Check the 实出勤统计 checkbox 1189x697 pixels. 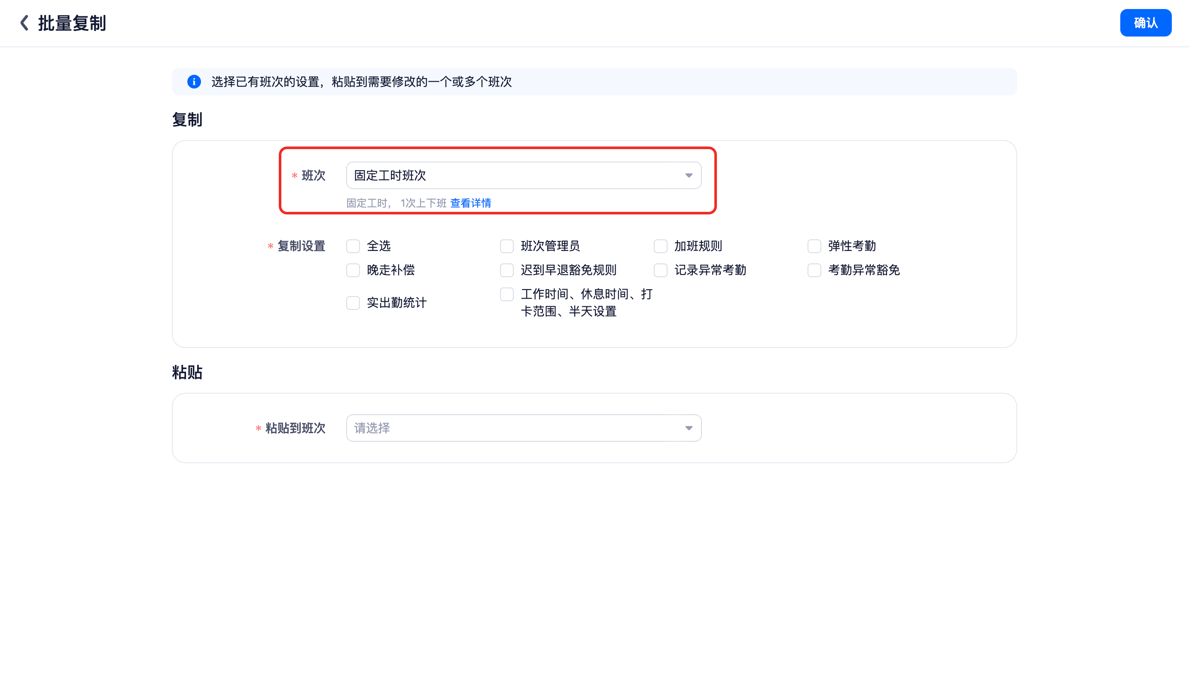(353, 303)
